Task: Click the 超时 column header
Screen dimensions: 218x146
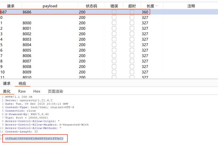Action: [132, 6]
